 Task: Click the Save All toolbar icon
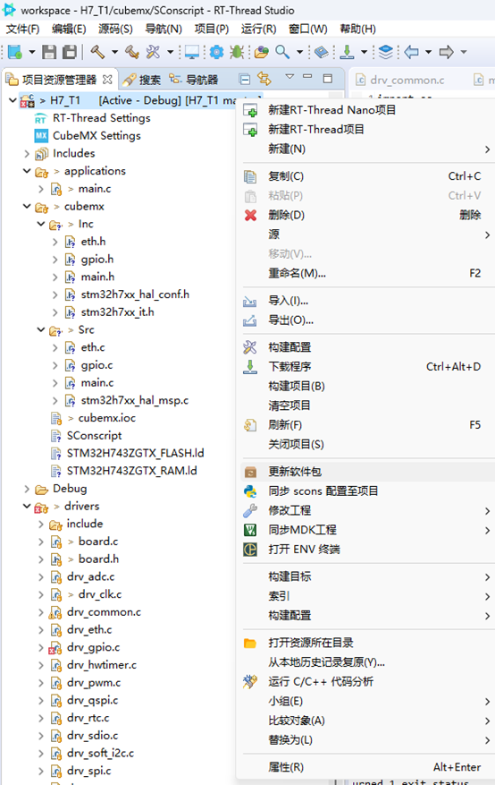coord(69,52)
